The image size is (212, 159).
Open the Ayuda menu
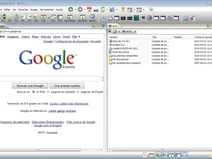(x=59, y=10)
